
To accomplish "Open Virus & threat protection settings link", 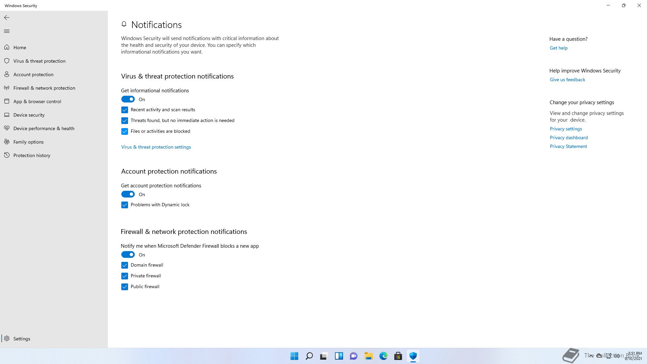I will click(x=156, y=147).
